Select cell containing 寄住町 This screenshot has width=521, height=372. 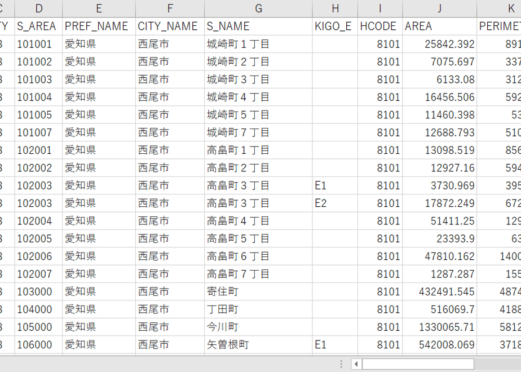point(258,291)
